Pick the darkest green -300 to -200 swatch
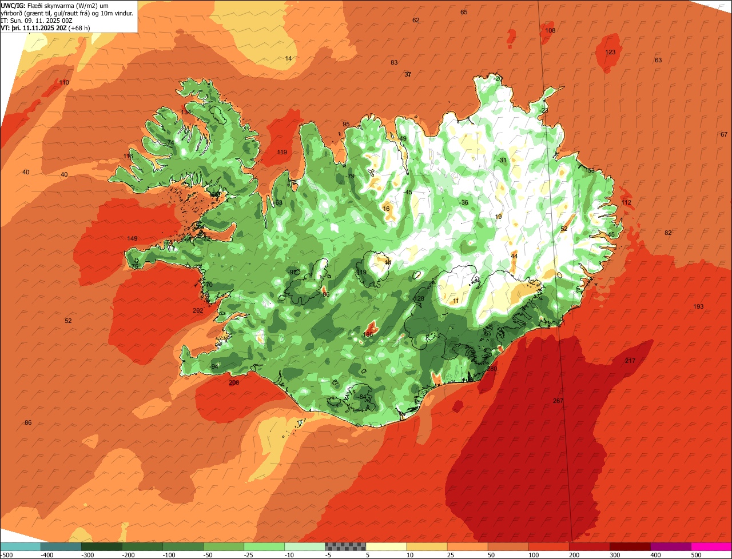Image resolution: width=732 pixels, height=559 pixels. (x=101, y=547)
